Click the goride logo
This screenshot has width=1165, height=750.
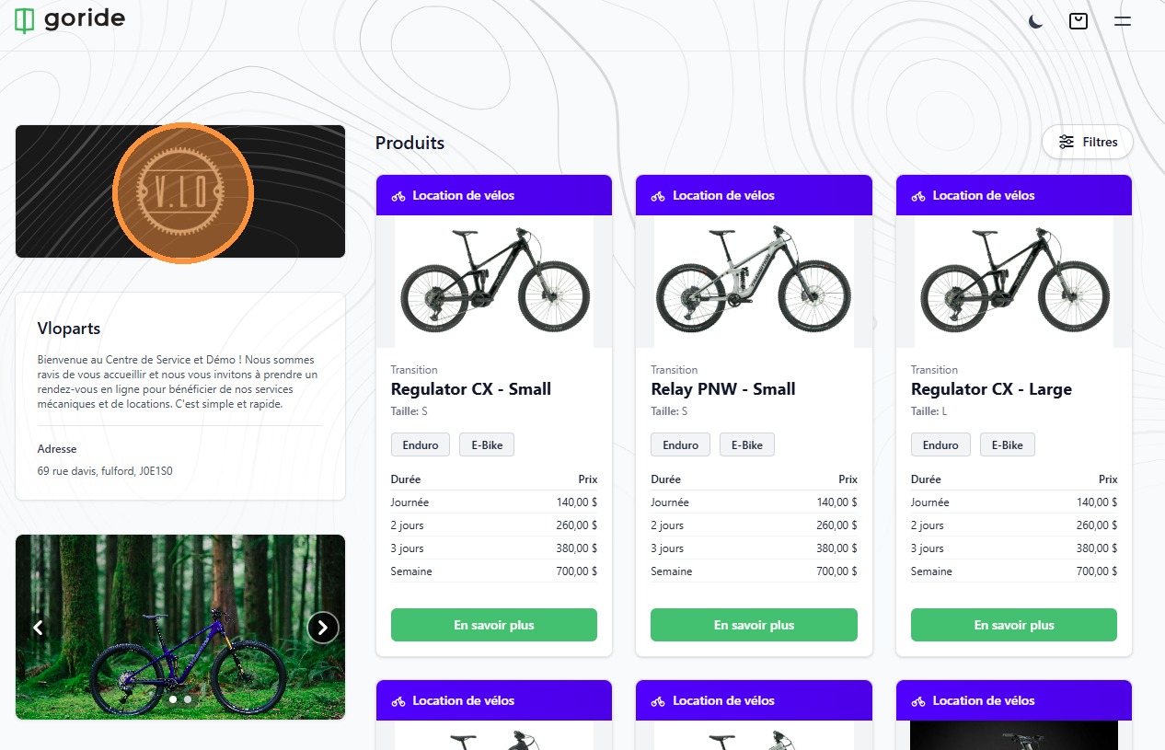[x=70, y=19]
